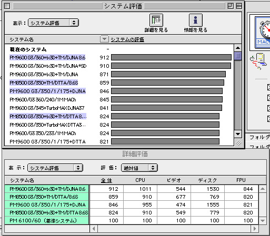
Task: Click the system list scroll down arrow
Action: click(238, 134)
